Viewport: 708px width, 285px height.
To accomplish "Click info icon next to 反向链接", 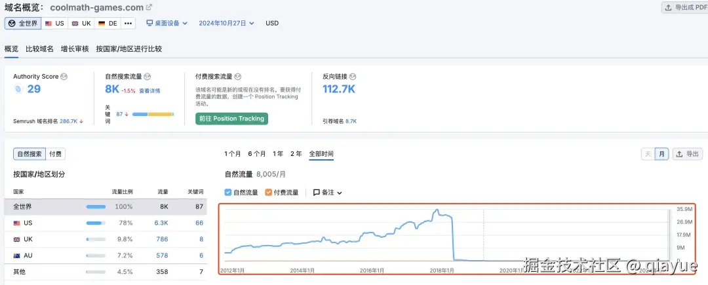I will (353, 77).
